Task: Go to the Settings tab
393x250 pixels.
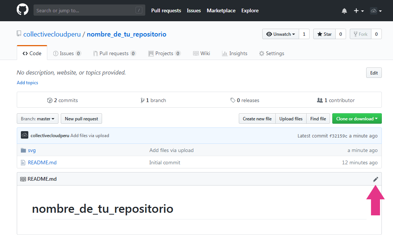Action: (x=272, y=53)
